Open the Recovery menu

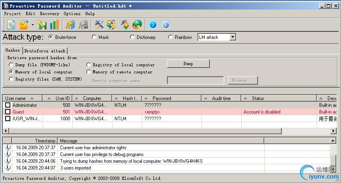click(49, 13)
